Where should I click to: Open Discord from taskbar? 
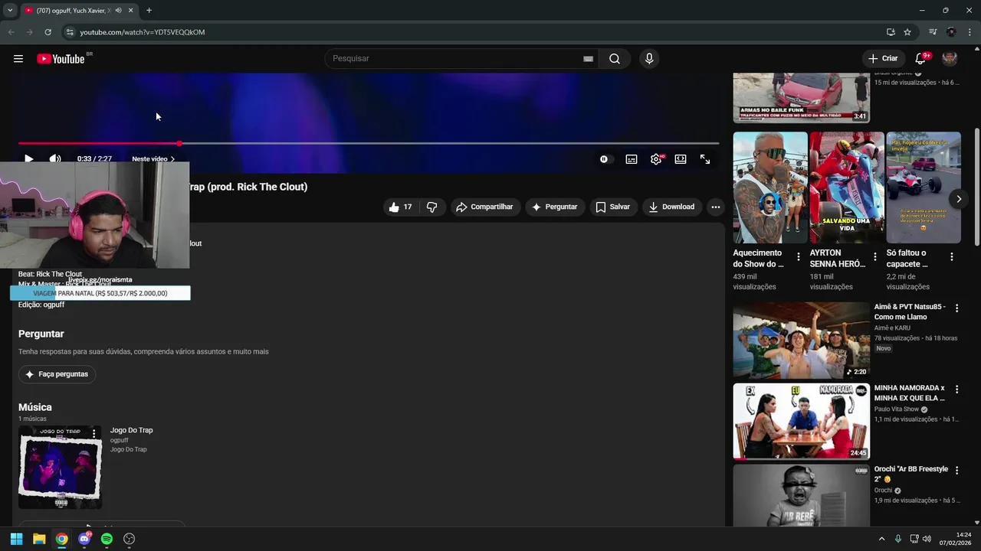coord(84,539)
